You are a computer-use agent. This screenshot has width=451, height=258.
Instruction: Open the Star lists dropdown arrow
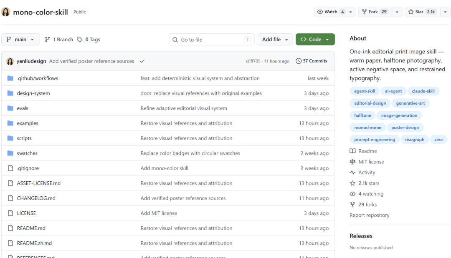[x=445, y=12]
